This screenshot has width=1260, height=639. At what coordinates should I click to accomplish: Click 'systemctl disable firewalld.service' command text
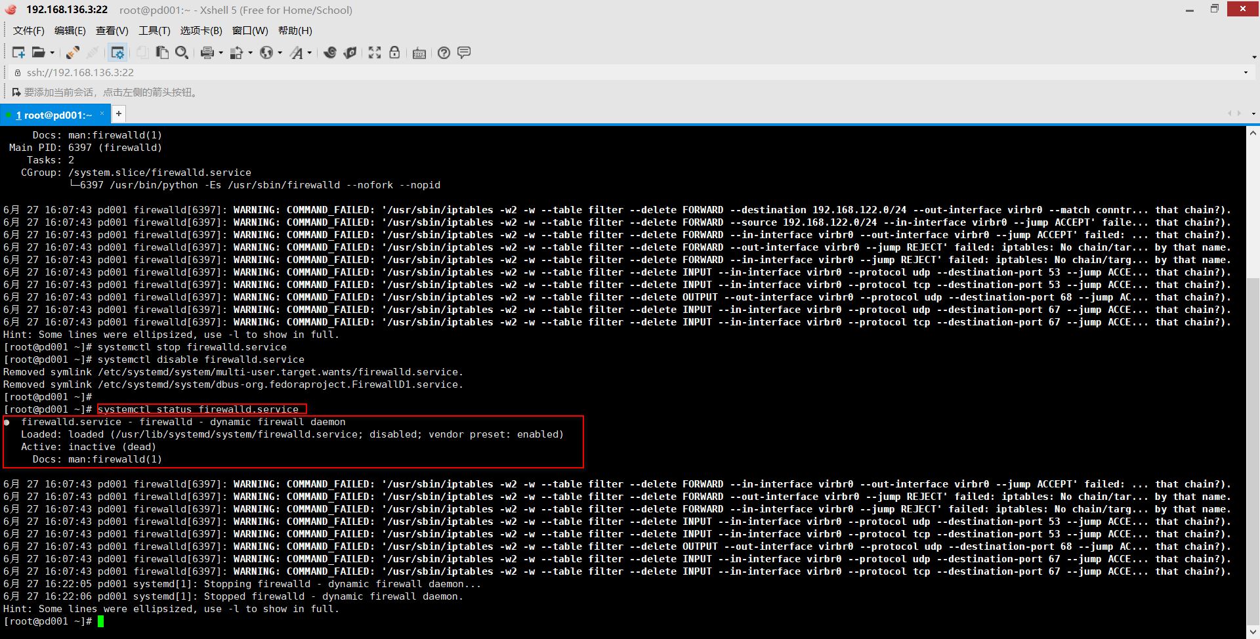201,360
